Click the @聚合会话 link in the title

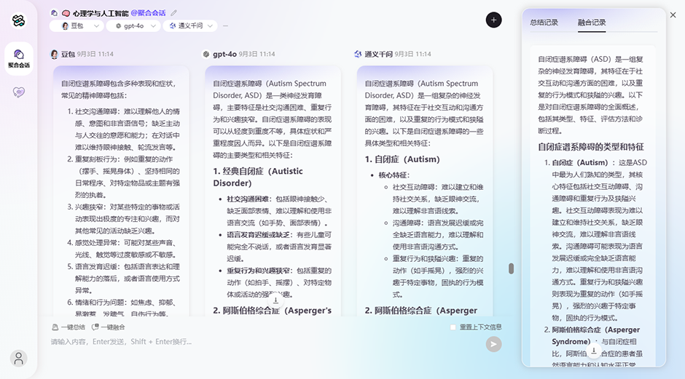coord(148,13)
